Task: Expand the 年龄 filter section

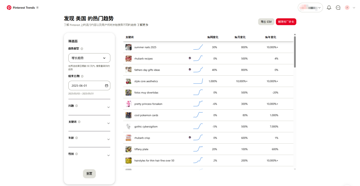Action: click(108, 139)
